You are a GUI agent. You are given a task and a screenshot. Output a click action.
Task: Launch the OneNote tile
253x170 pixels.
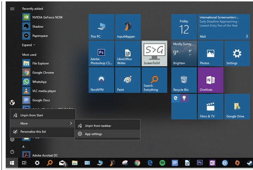pos(211,80)
